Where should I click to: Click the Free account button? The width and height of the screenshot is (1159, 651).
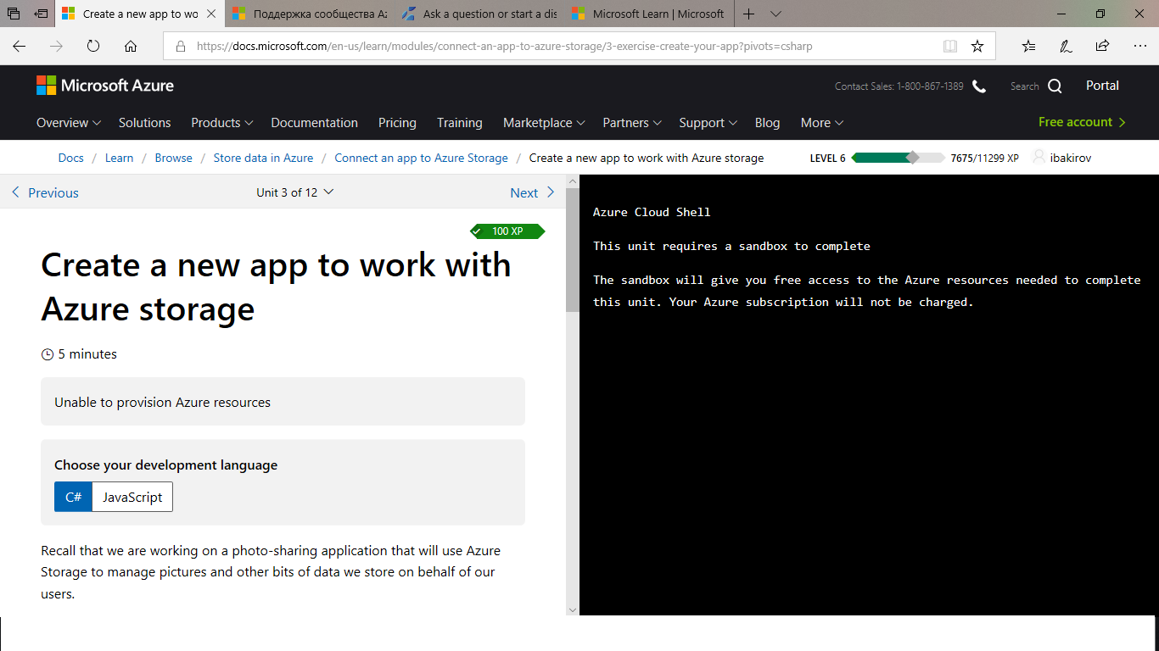tap(1081, 122)
